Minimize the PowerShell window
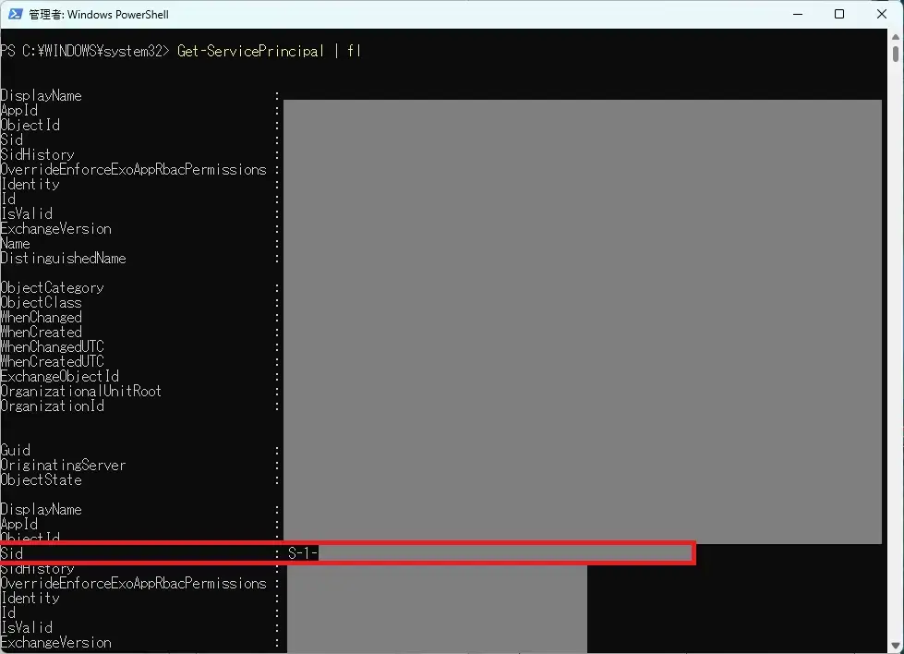Viewport: 904px width, 654px height. click(x=798, y=14)
